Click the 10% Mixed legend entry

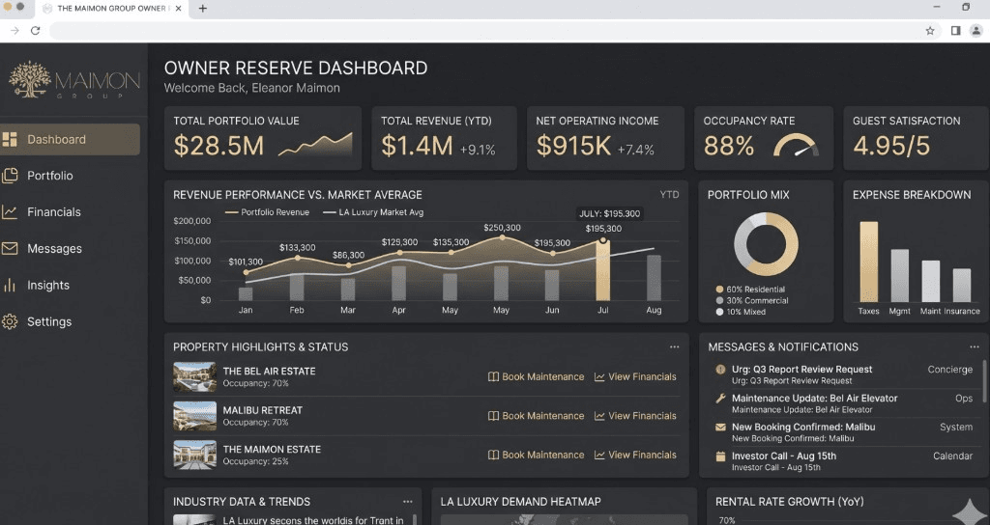tap(740, 312)
